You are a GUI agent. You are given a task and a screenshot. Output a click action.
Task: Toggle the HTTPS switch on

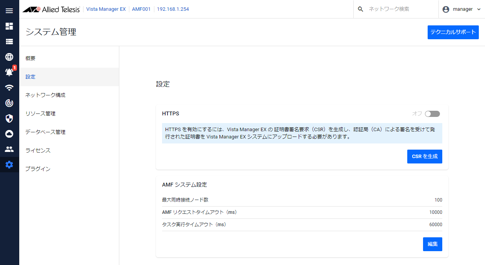(x=432, y=114)
